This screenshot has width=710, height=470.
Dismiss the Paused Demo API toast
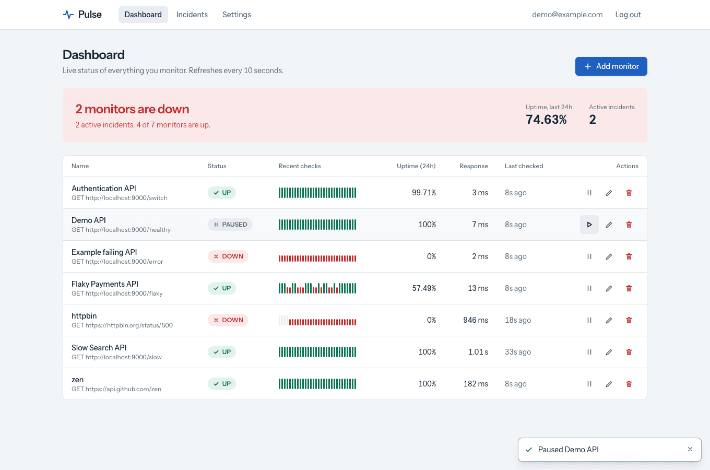click(x=690, y=449)
